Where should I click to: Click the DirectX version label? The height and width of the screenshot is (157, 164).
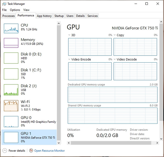(x=140, y=138)
